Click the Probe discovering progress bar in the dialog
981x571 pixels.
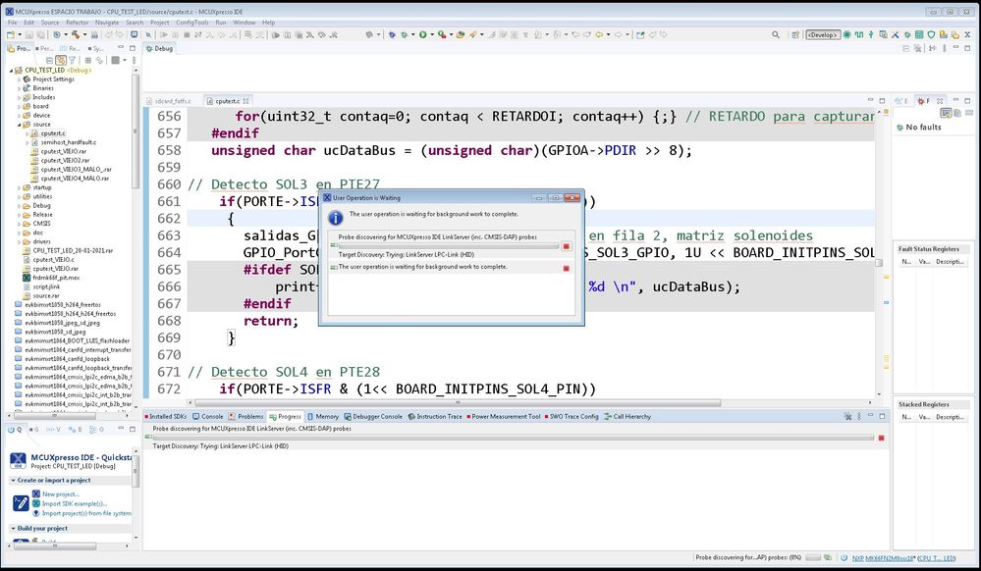(448, 246)
